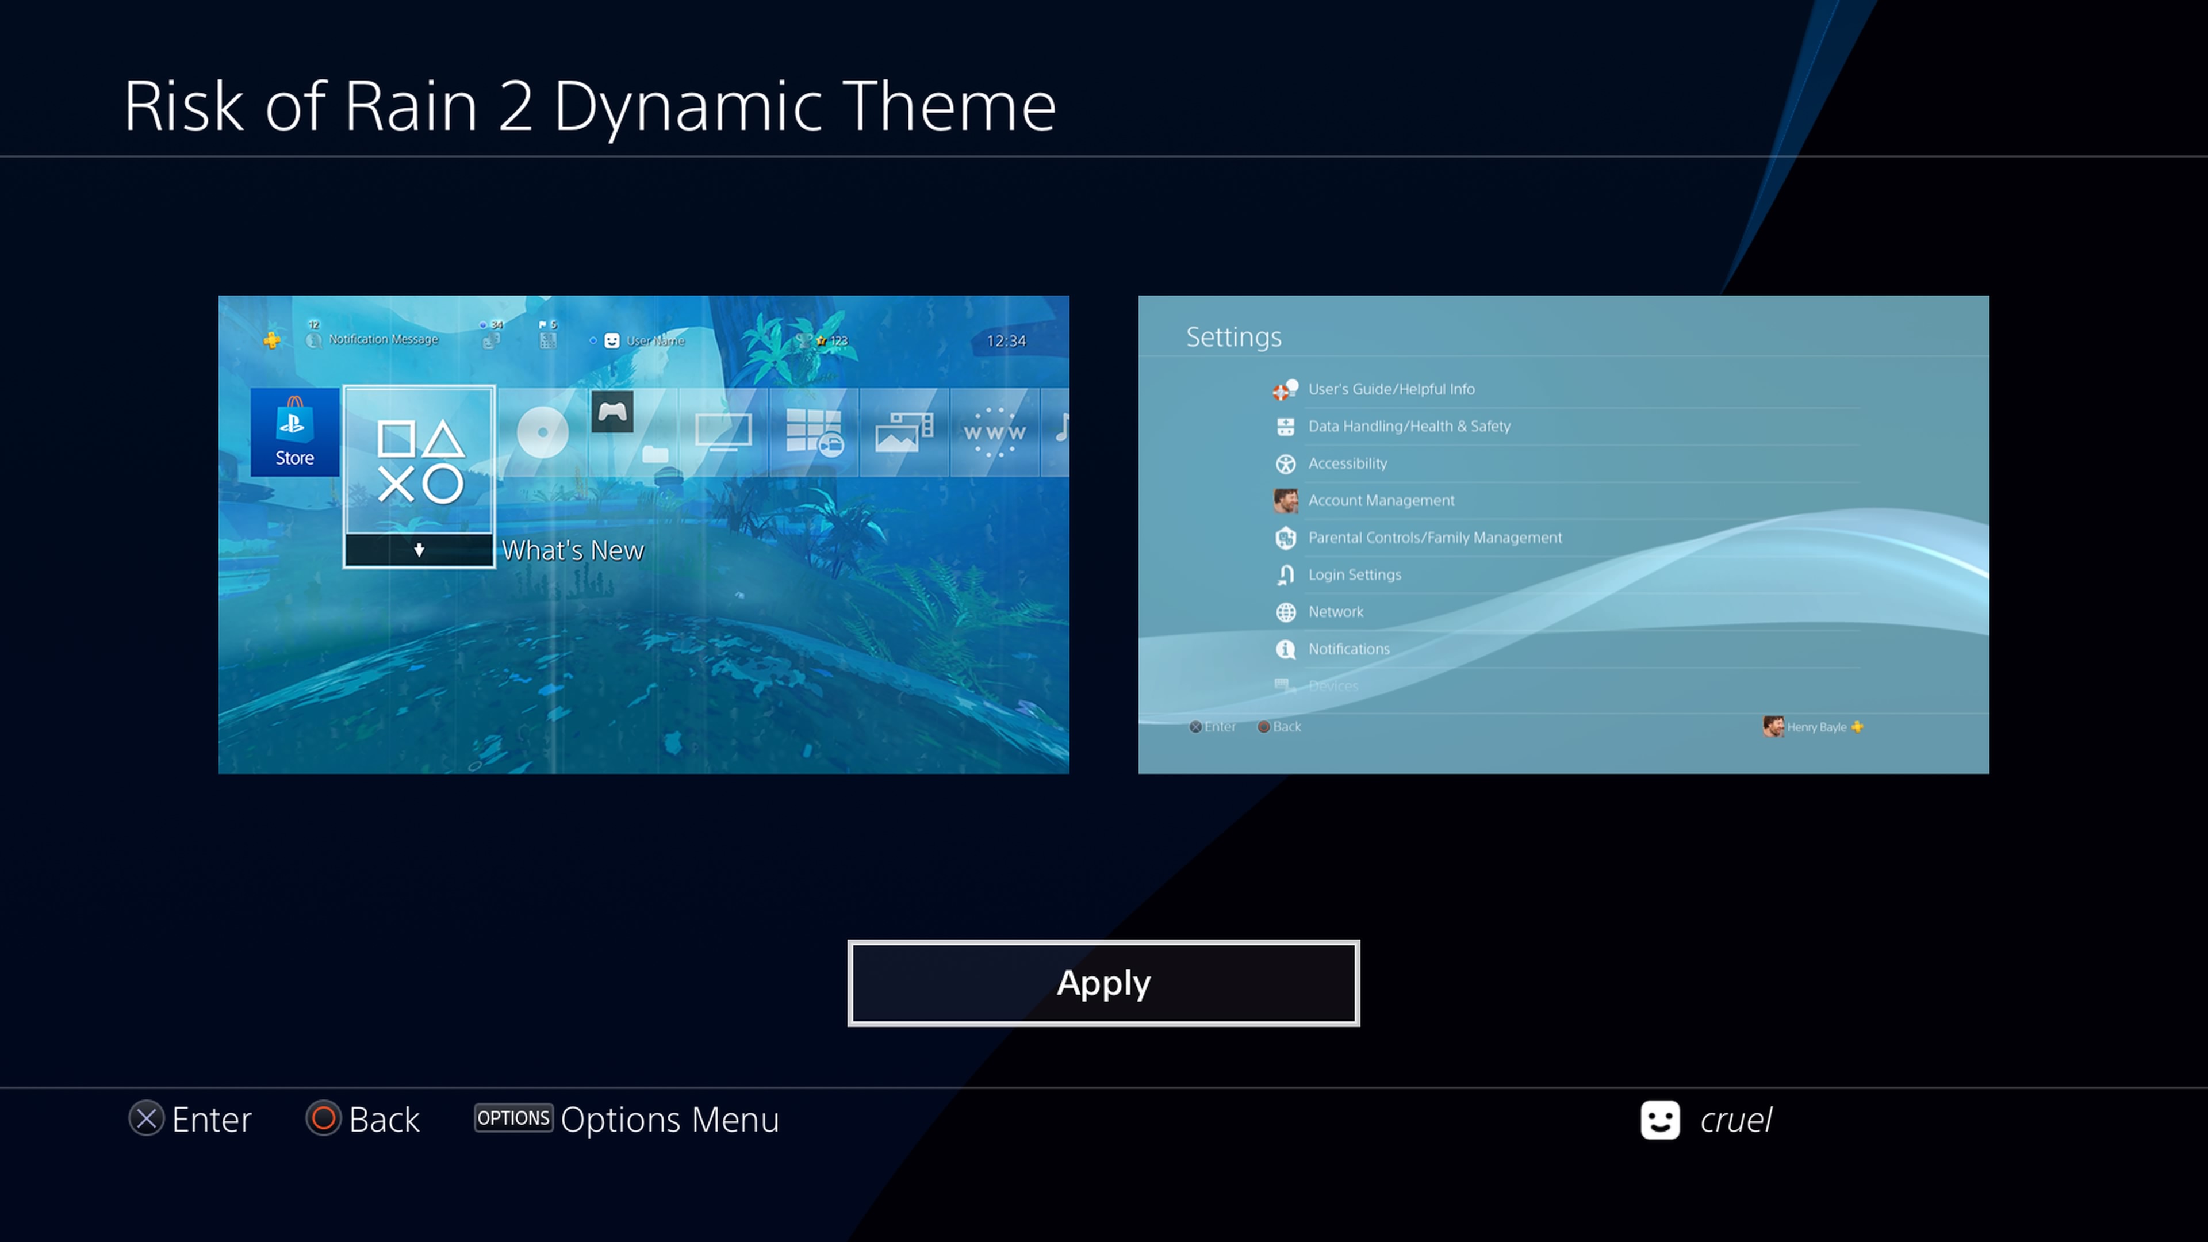Click the cruel user smiley avatar
This screenshot has height=1242, width=2208.
pyautogui.click(x=1660, y=1120)
